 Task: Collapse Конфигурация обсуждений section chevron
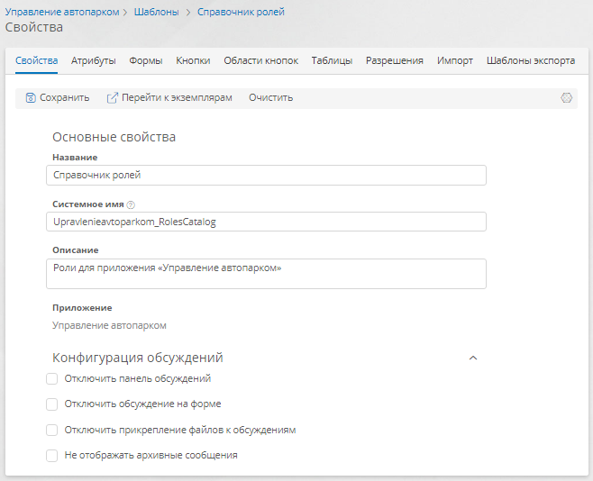473,358
